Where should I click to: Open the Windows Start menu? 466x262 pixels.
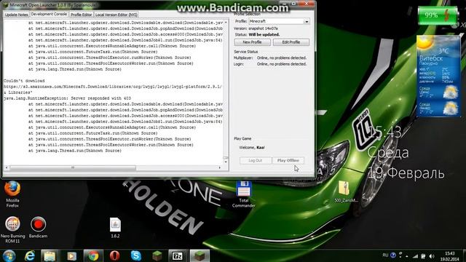[9, 255]
